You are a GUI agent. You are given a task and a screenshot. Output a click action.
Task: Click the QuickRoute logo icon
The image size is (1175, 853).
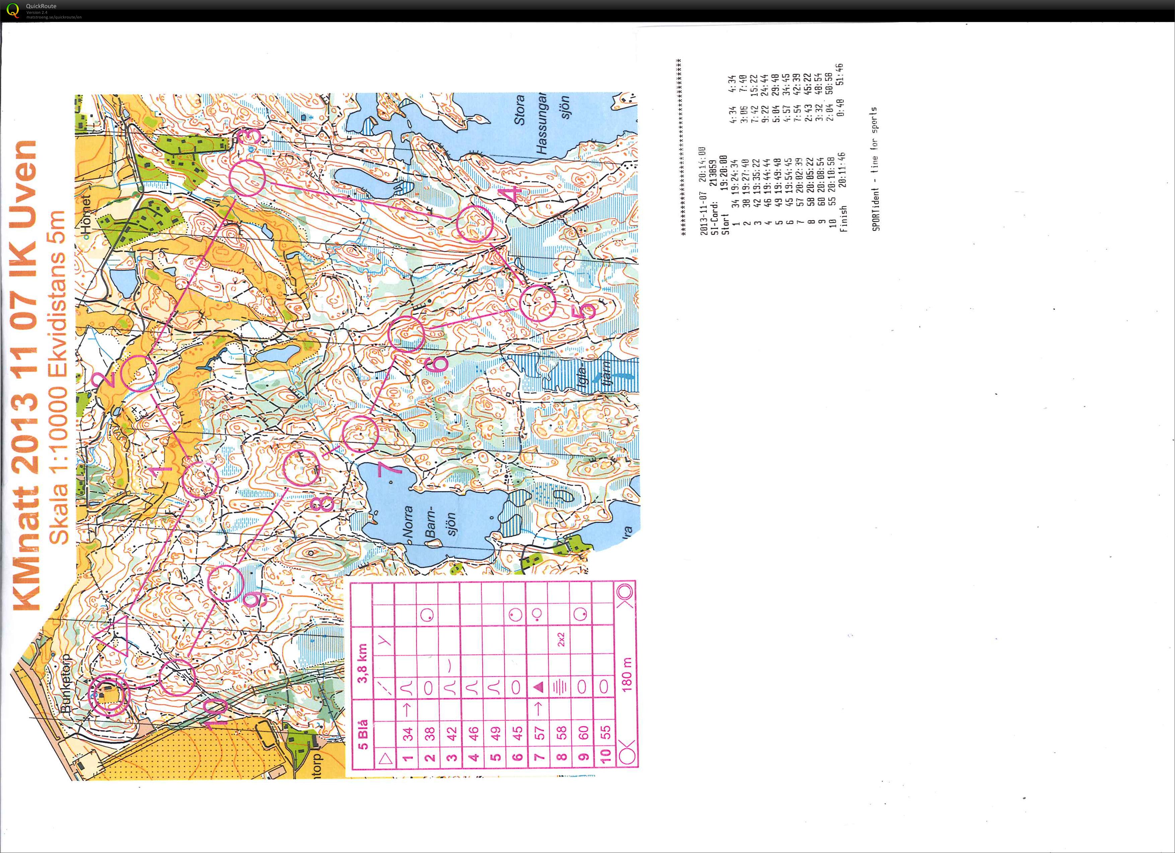(x=12, y=10)
